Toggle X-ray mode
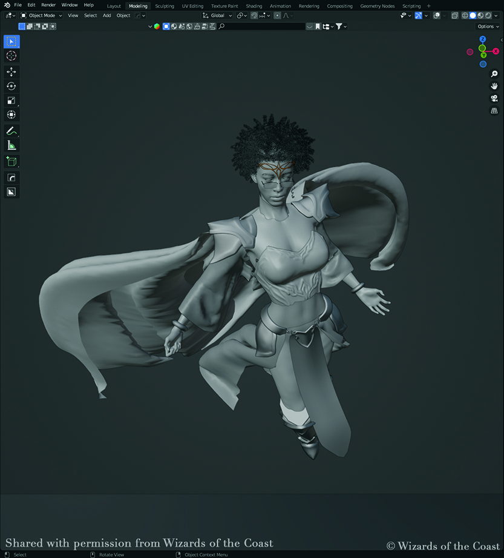 (455, 16)
